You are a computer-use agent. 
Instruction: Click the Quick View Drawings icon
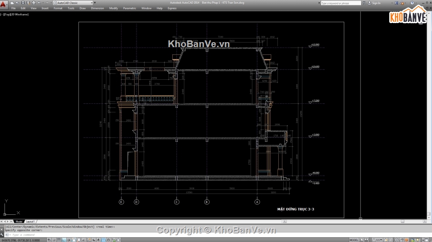point(367,240)
